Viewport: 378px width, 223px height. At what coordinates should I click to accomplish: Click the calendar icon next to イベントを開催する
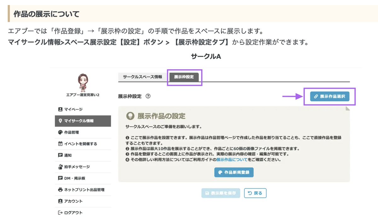60,144
